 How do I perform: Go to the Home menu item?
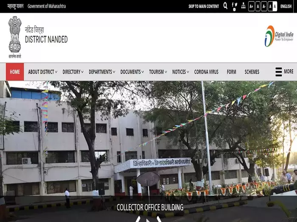coord(15,72)
